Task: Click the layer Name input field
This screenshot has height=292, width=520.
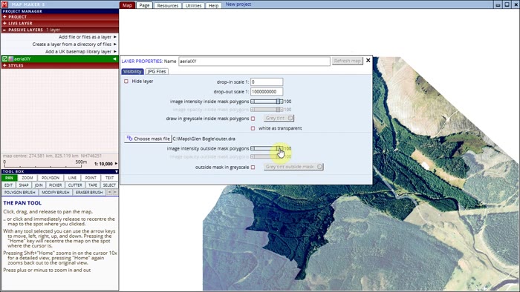Action: (x=254, y=62)
